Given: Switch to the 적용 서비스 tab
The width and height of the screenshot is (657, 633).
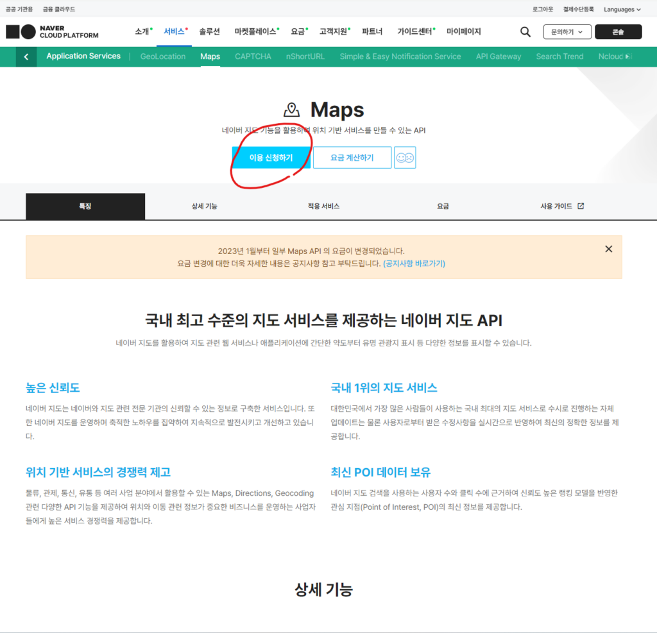Looking at the screenshot, I should tap(323, 206).
